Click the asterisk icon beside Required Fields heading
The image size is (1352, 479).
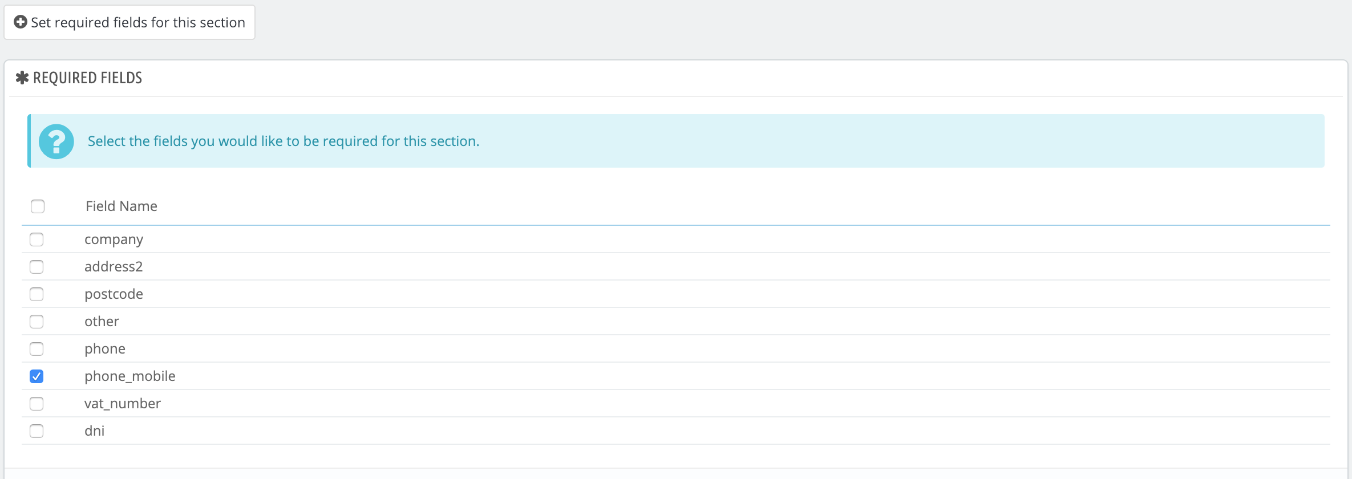[x=22, y=78]
